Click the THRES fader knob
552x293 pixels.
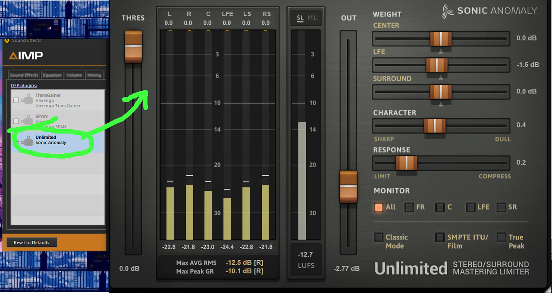(133, 47)
